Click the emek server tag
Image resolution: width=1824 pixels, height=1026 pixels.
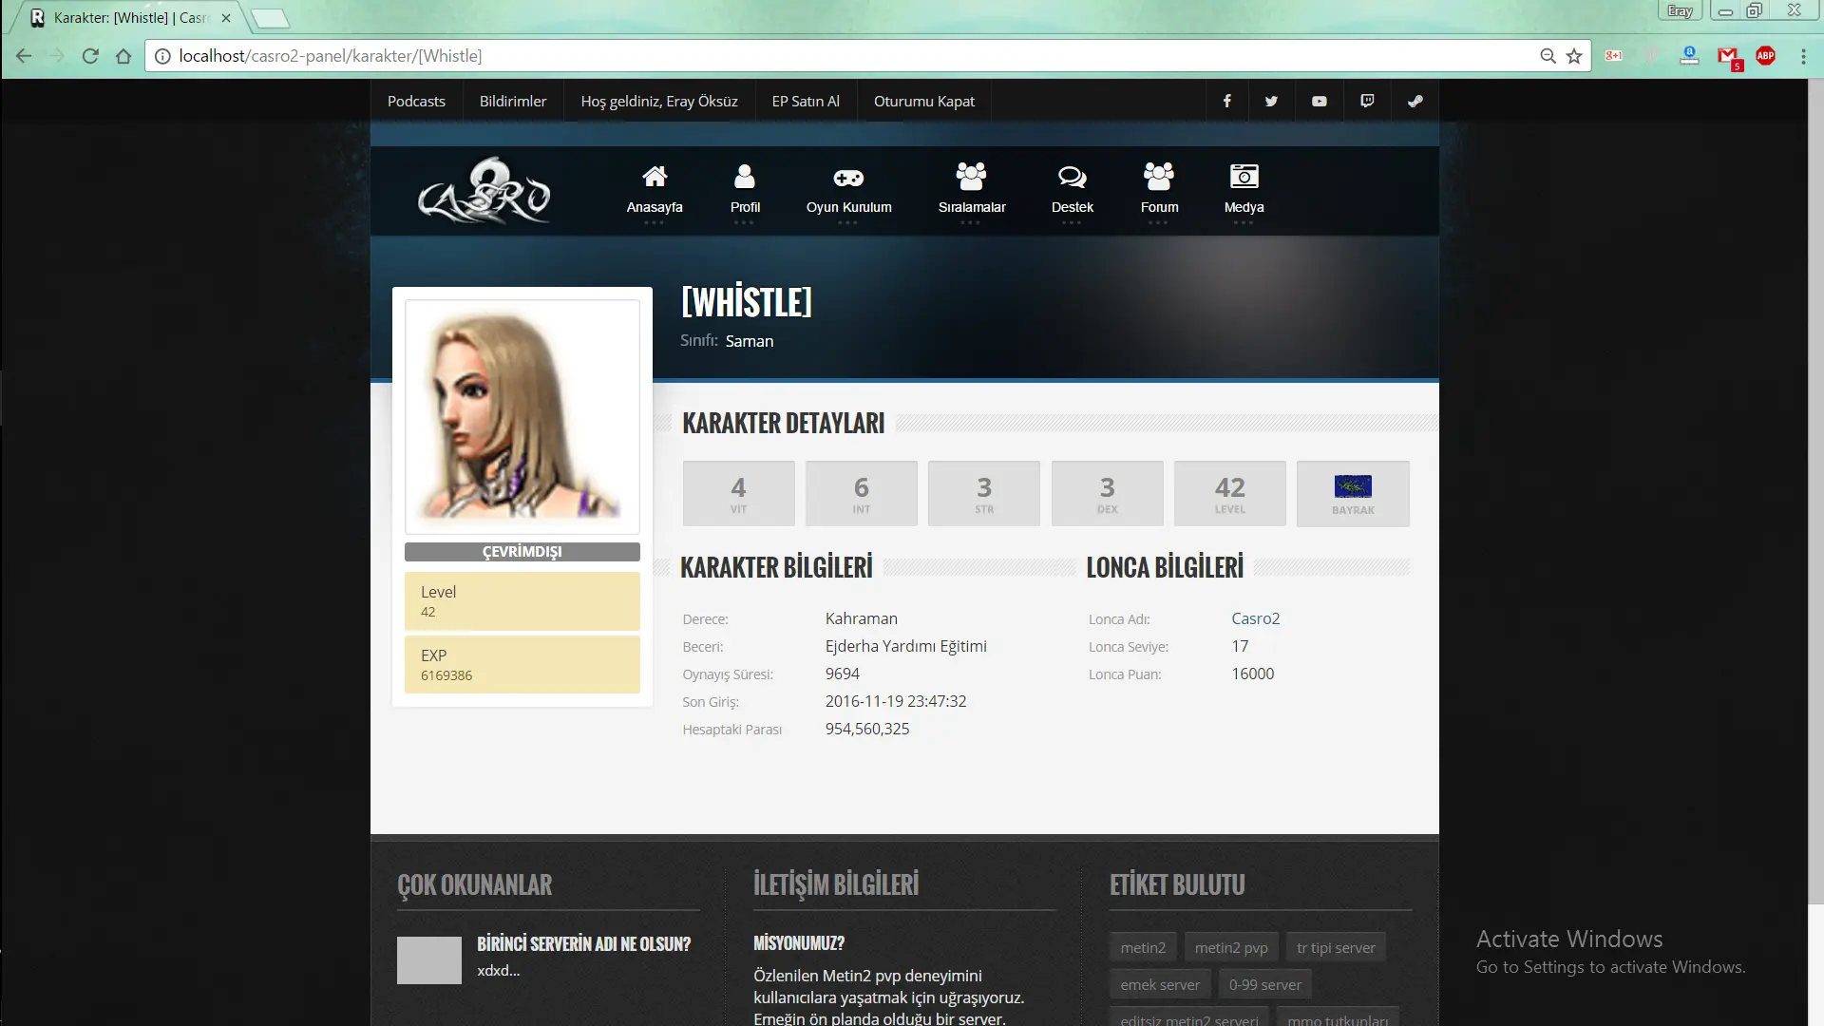1160,984
